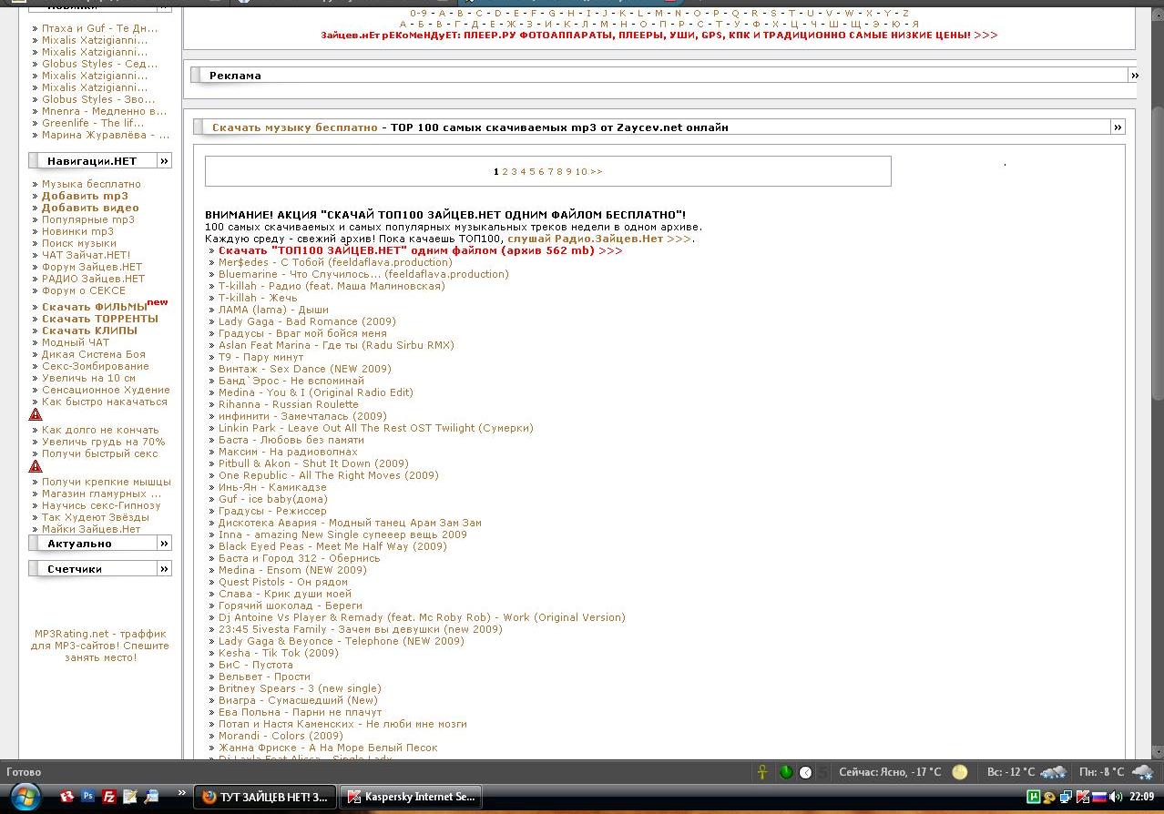Open the Windows Start orb
Viewport: 1164px width, 814px height.
(26, 797)
